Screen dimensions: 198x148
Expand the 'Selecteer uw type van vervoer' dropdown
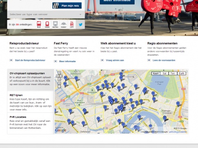[46, 14]
